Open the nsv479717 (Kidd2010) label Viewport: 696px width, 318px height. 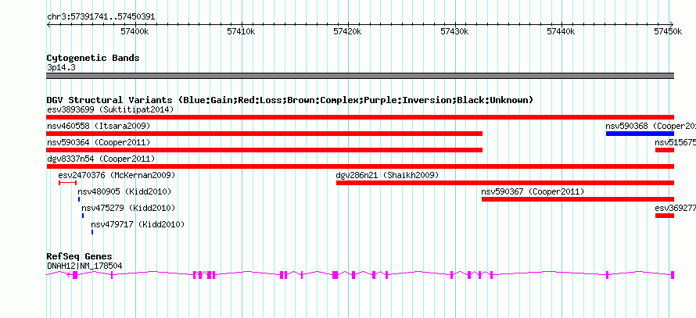click(138, 224)
